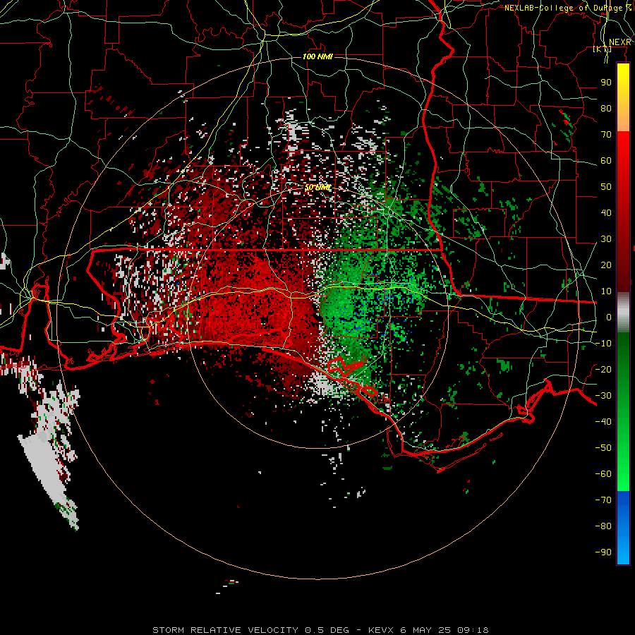Screen dimensions: 635x635
Task: Click the -80 value on the velocity scale
Action: pyautogui.click(x=603, y=526)
